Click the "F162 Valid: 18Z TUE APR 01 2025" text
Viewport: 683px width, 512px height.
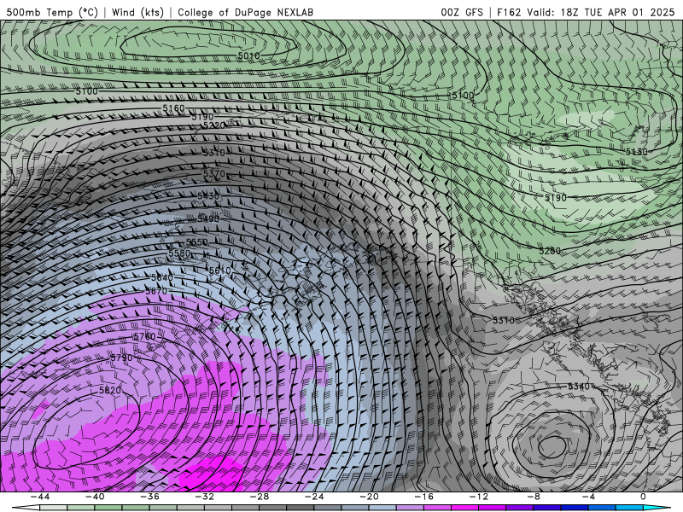click(x=586, y=12)
